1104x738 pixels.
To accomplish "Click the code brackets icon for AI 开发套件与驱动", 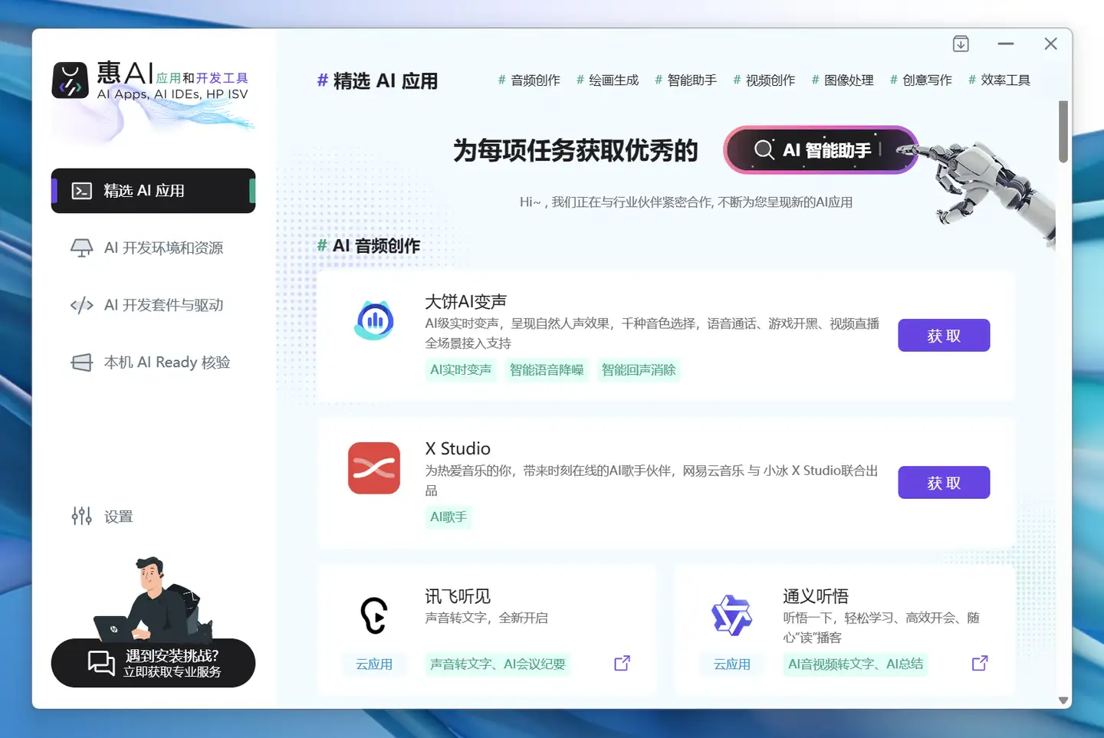I will point(82,305).
